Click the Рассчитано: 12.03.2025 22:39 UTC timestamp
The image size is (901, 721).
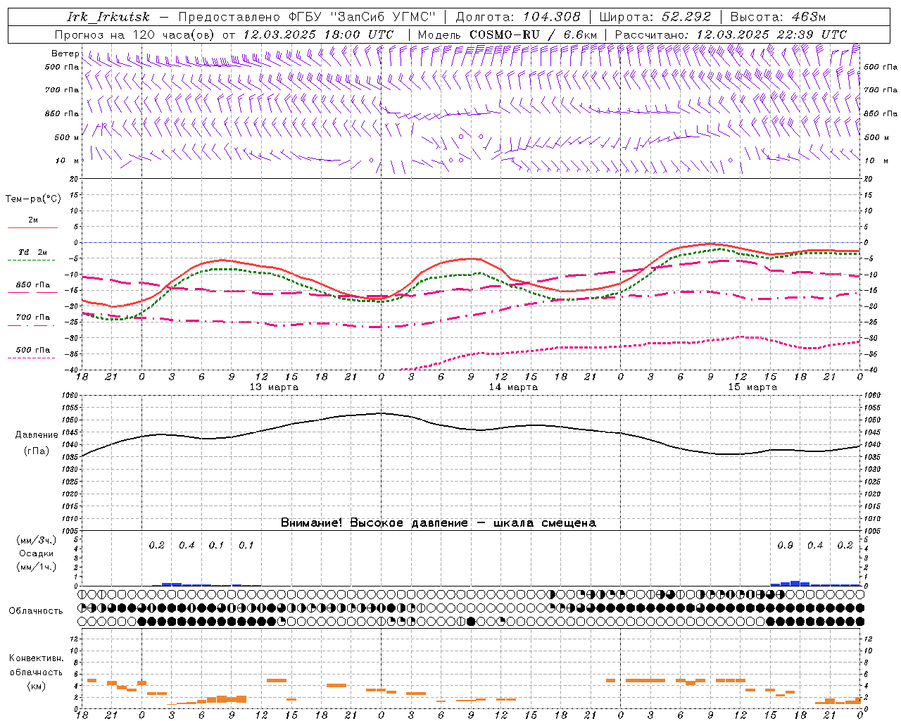tap(731, 35)
